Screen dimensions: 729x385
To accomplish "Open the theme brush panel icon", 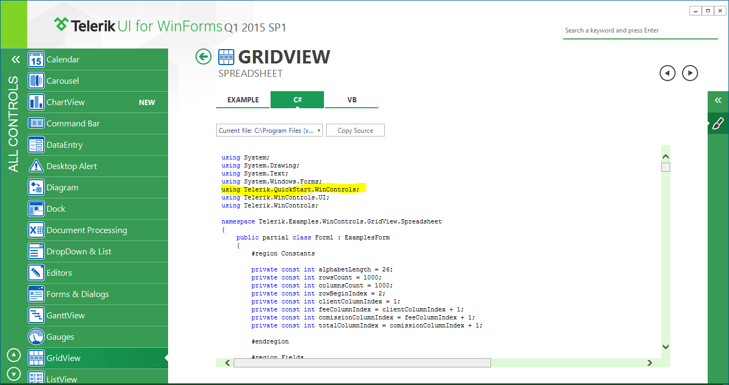I will coord(718,124).
